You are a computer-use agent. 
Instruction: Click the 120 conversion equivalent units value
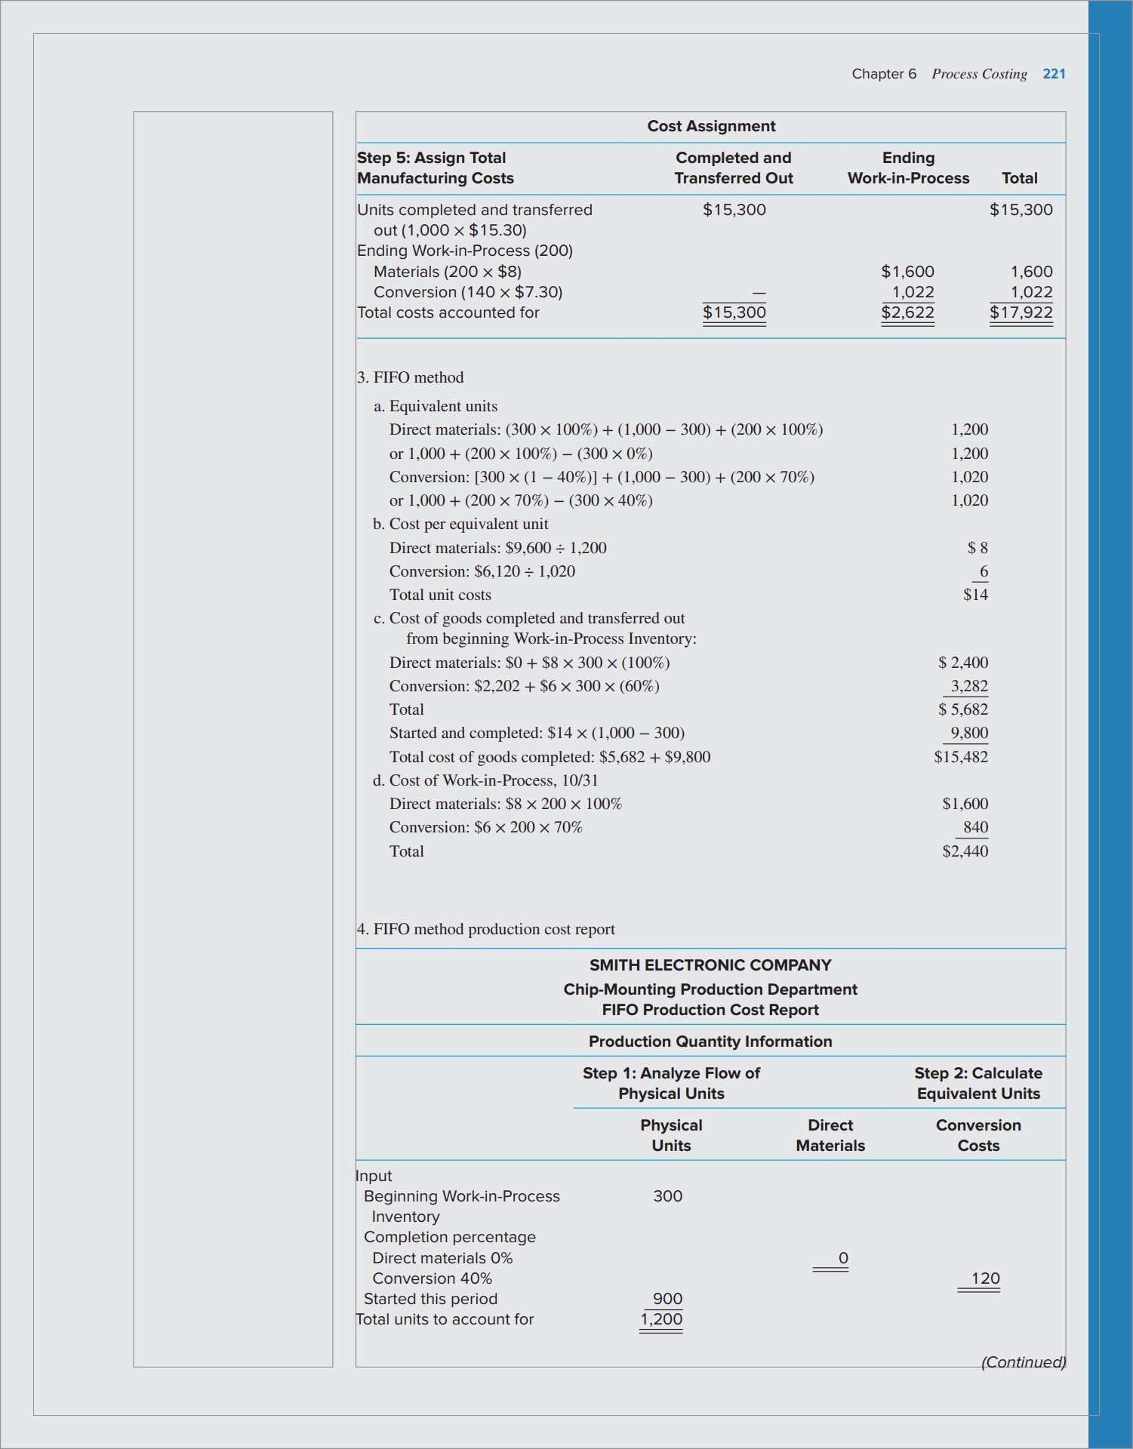985,1278
